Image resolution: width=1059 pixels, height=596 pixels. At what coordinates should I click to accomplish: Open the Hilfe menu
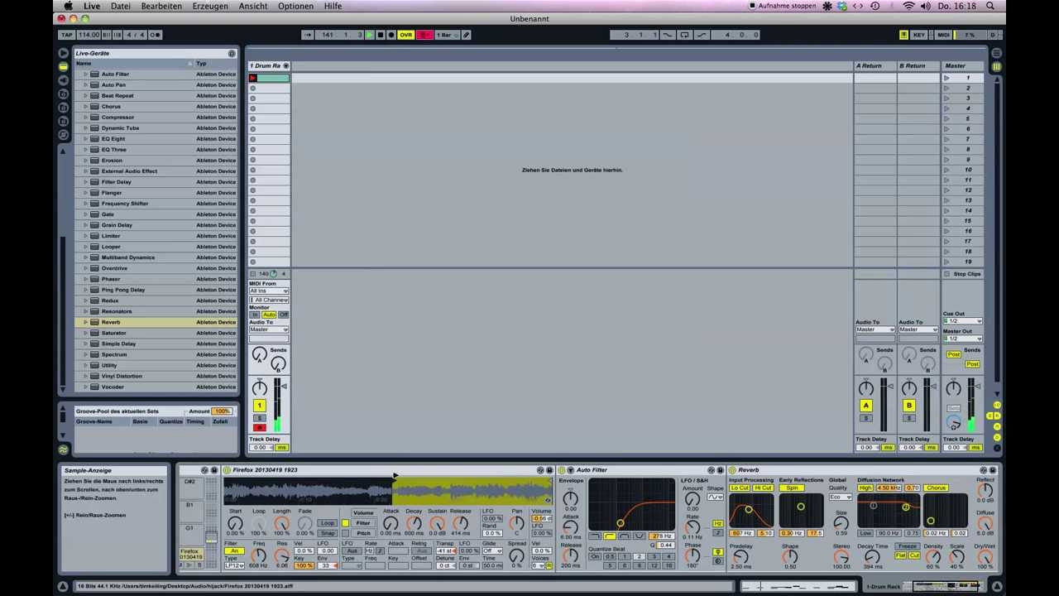click(x=333, y=6)
